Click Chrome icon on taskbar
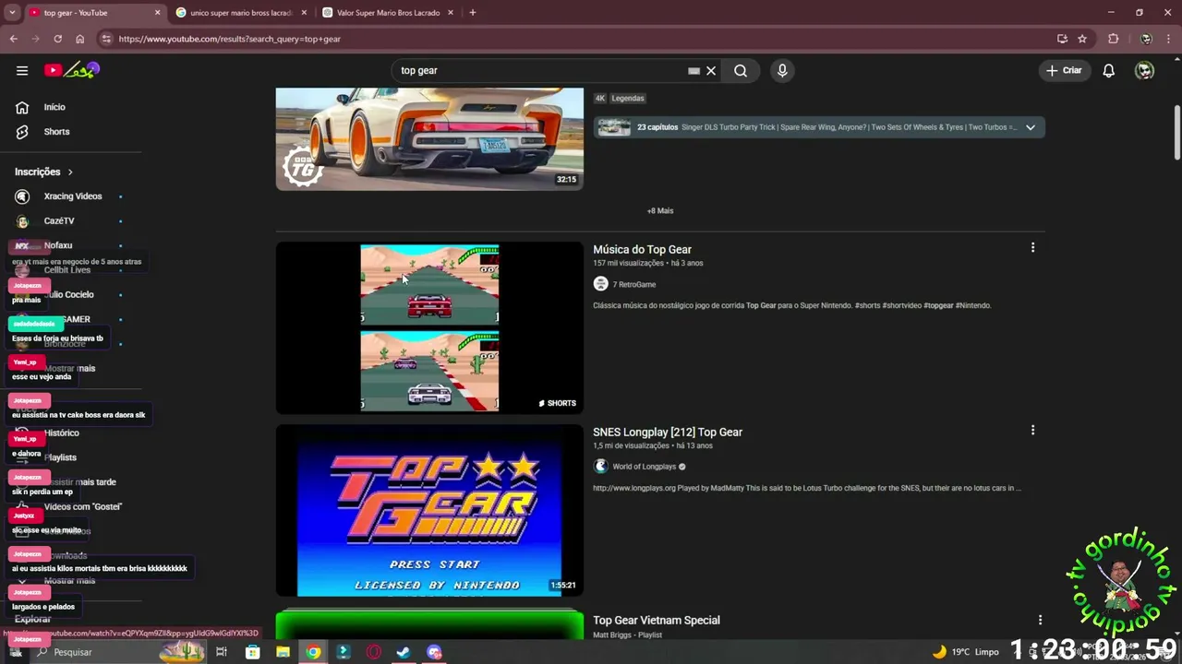This screenshot has height=664, width=1182. tap(314, 652)
